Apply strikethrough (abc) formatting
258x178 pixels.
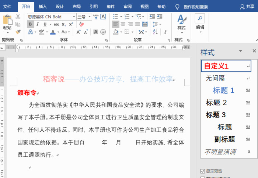pyautogui.click(x=56, y=25)
